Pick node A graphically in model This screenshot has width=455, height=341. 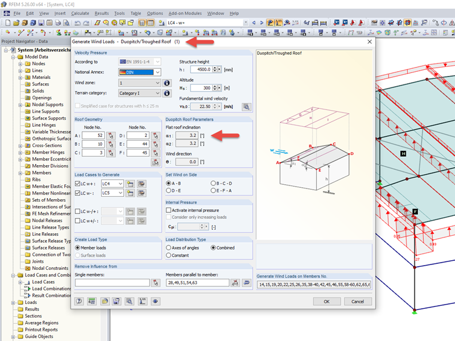111,135
